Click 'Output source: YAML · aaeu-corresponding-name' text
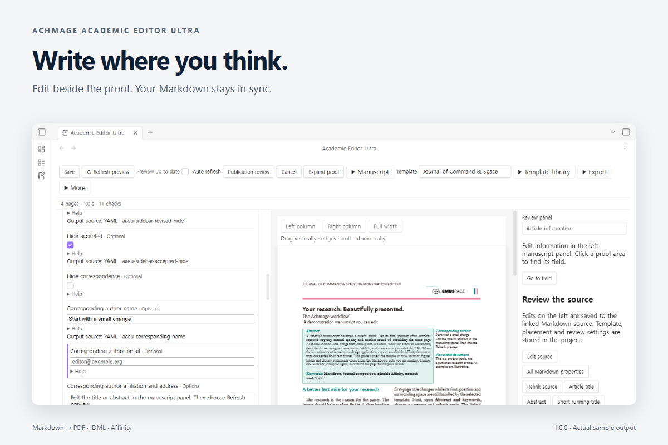This screenshot has width=668, height=445. [126, 337]
